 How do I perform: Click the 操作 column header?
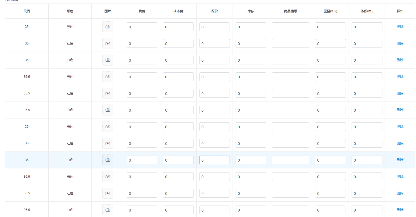[400, 11]
